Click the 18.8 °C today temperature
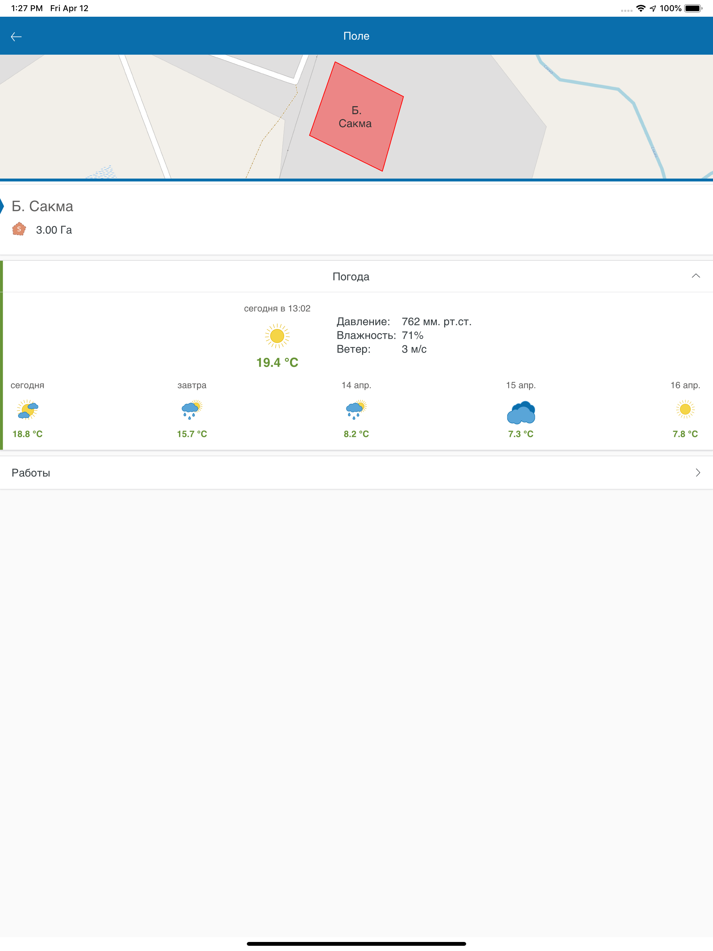 (28, 434)
